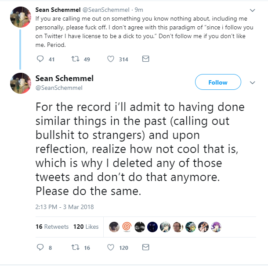This screenshot has height=266, width=268.
Task: Follow Sean Schemmel
Action: coord(218,82)
